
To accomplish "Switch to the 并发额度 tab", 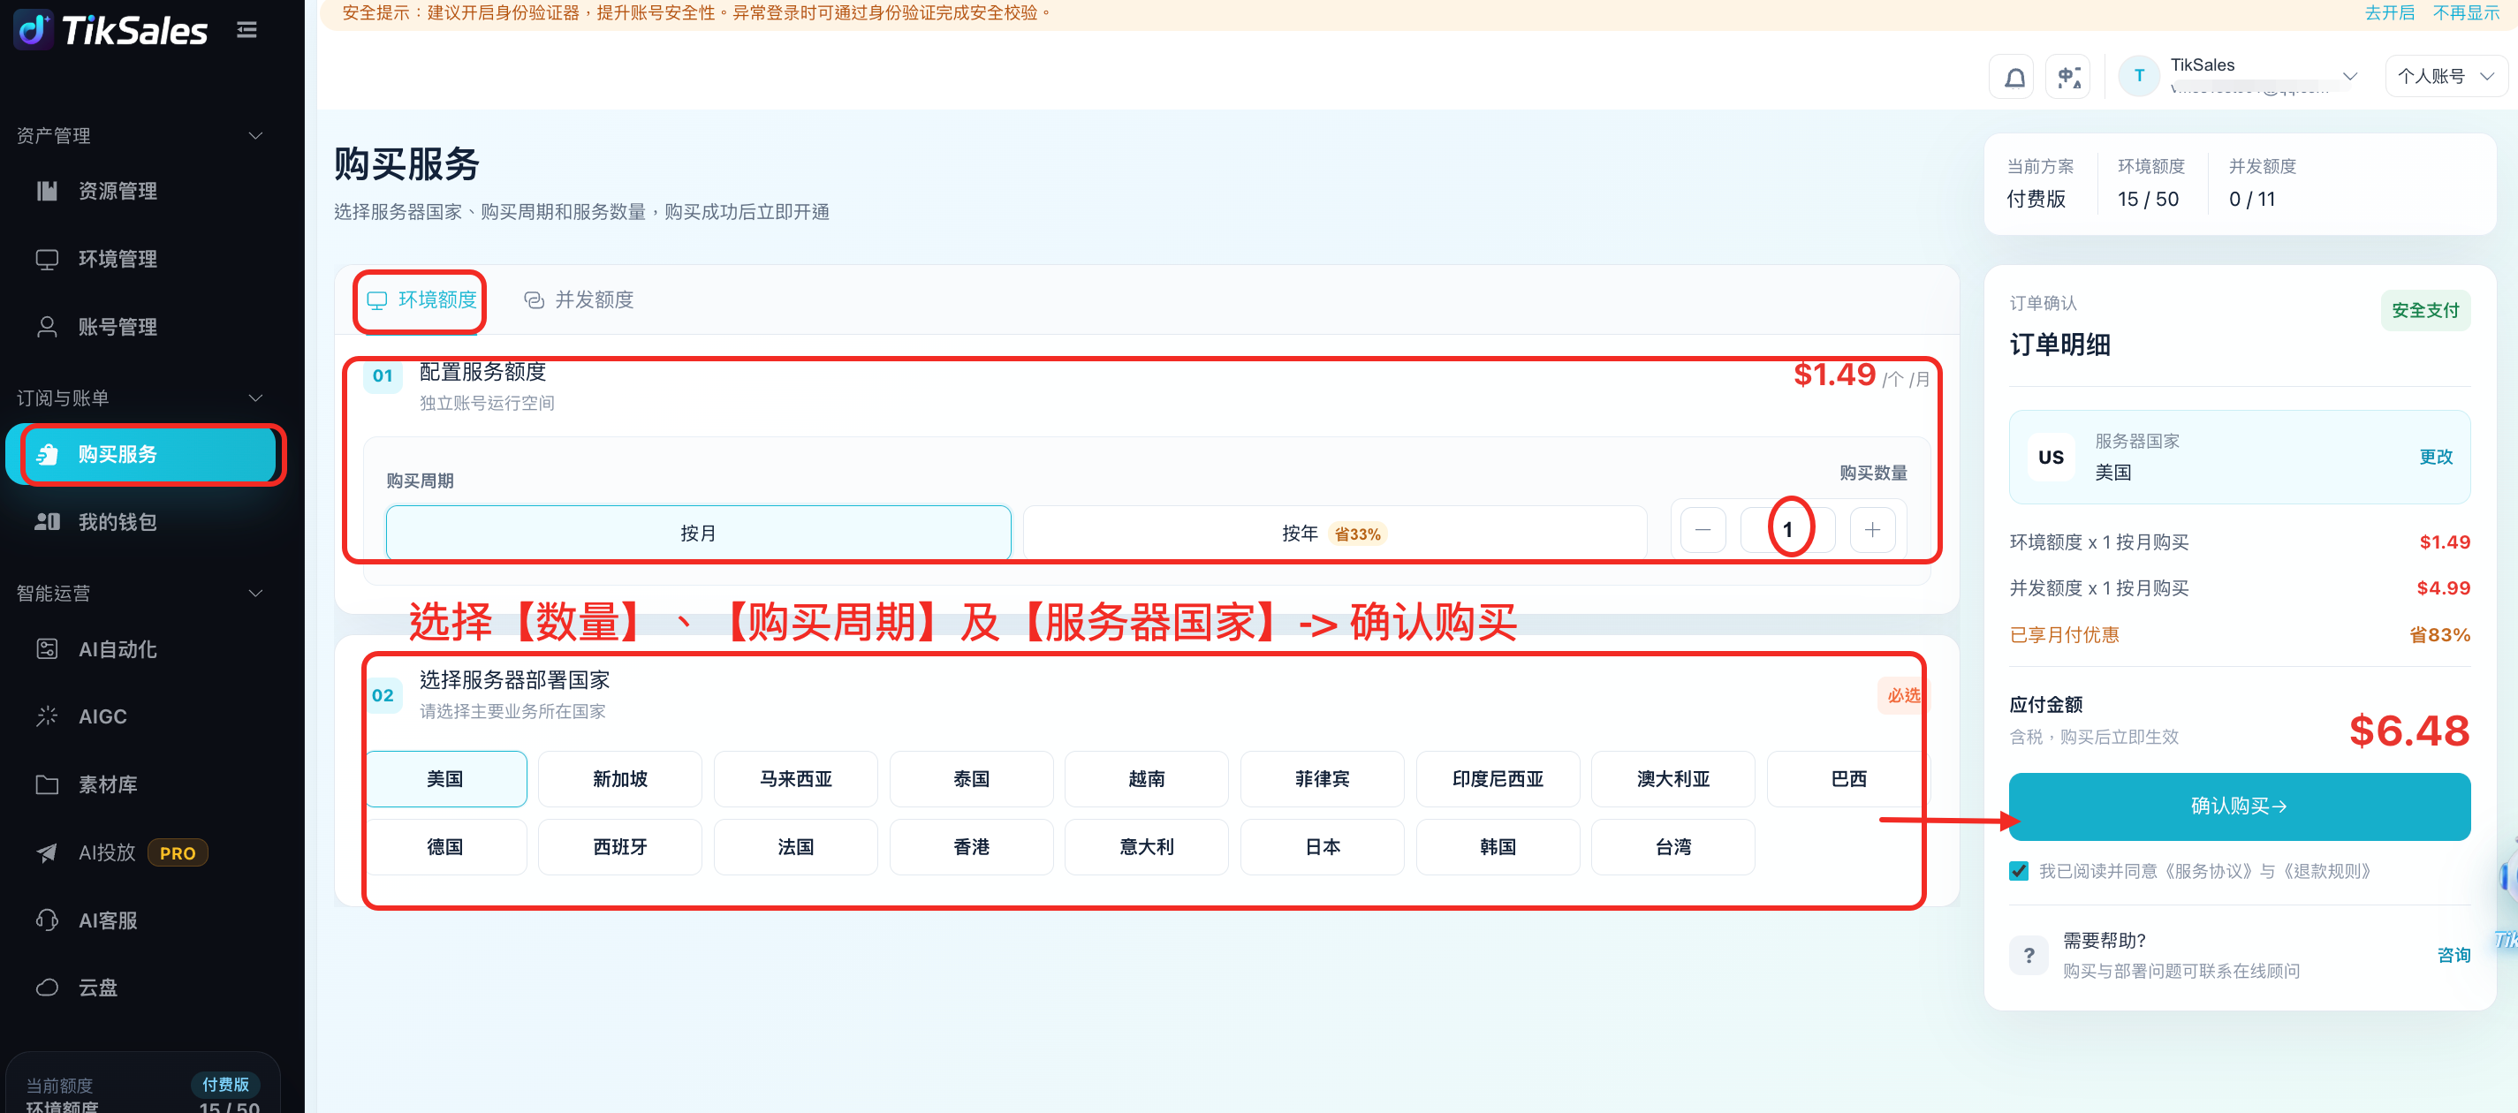I will (x=579, y=300).
